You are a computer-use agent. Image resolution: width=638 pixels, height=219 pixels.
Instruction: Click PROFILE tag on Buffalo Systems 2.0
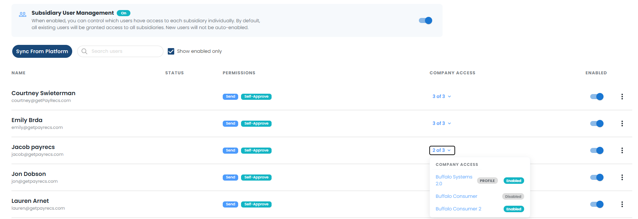point(487,181)
